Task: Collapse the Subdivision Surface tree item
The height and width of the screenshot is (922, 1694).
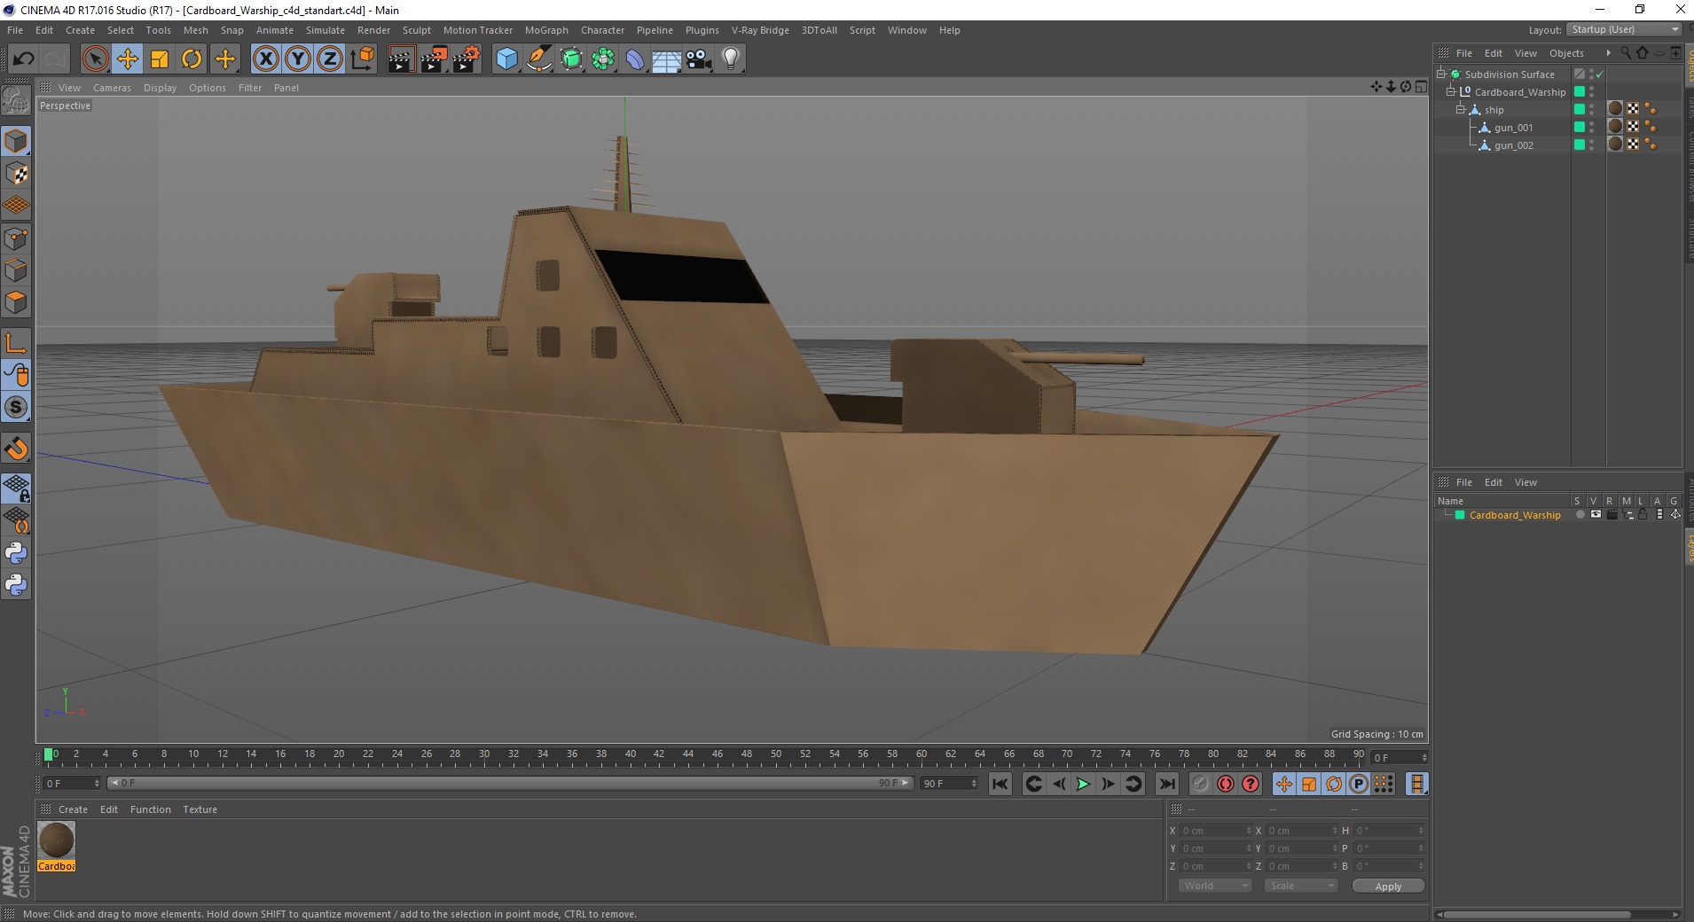Action: pos(1441,74)
